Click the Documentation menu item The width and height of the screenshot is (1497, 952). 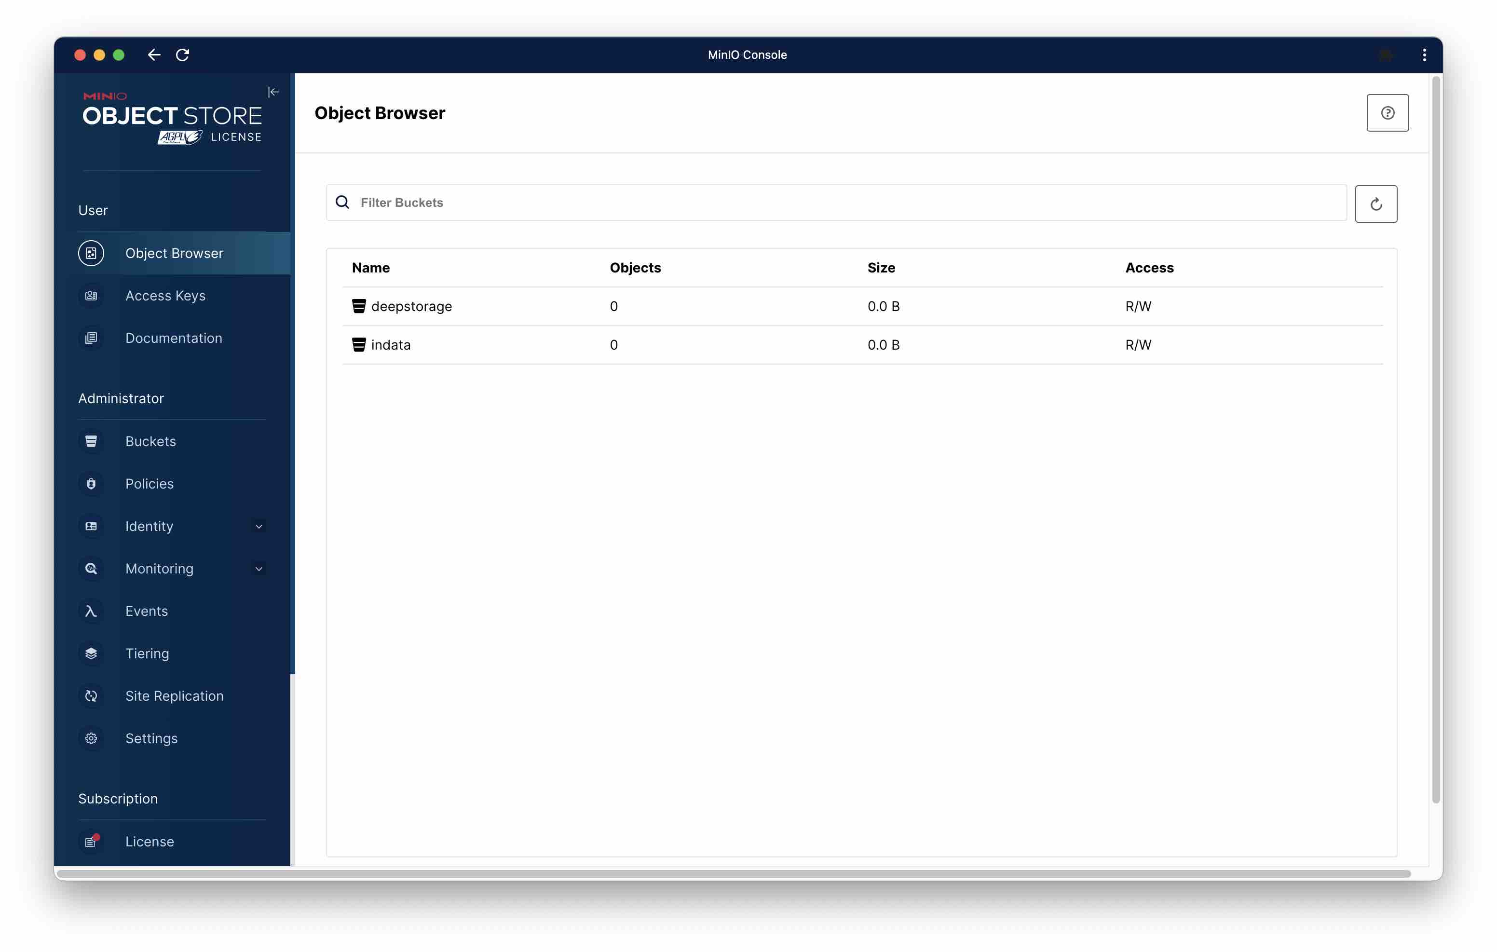click(x=174, y=337)
